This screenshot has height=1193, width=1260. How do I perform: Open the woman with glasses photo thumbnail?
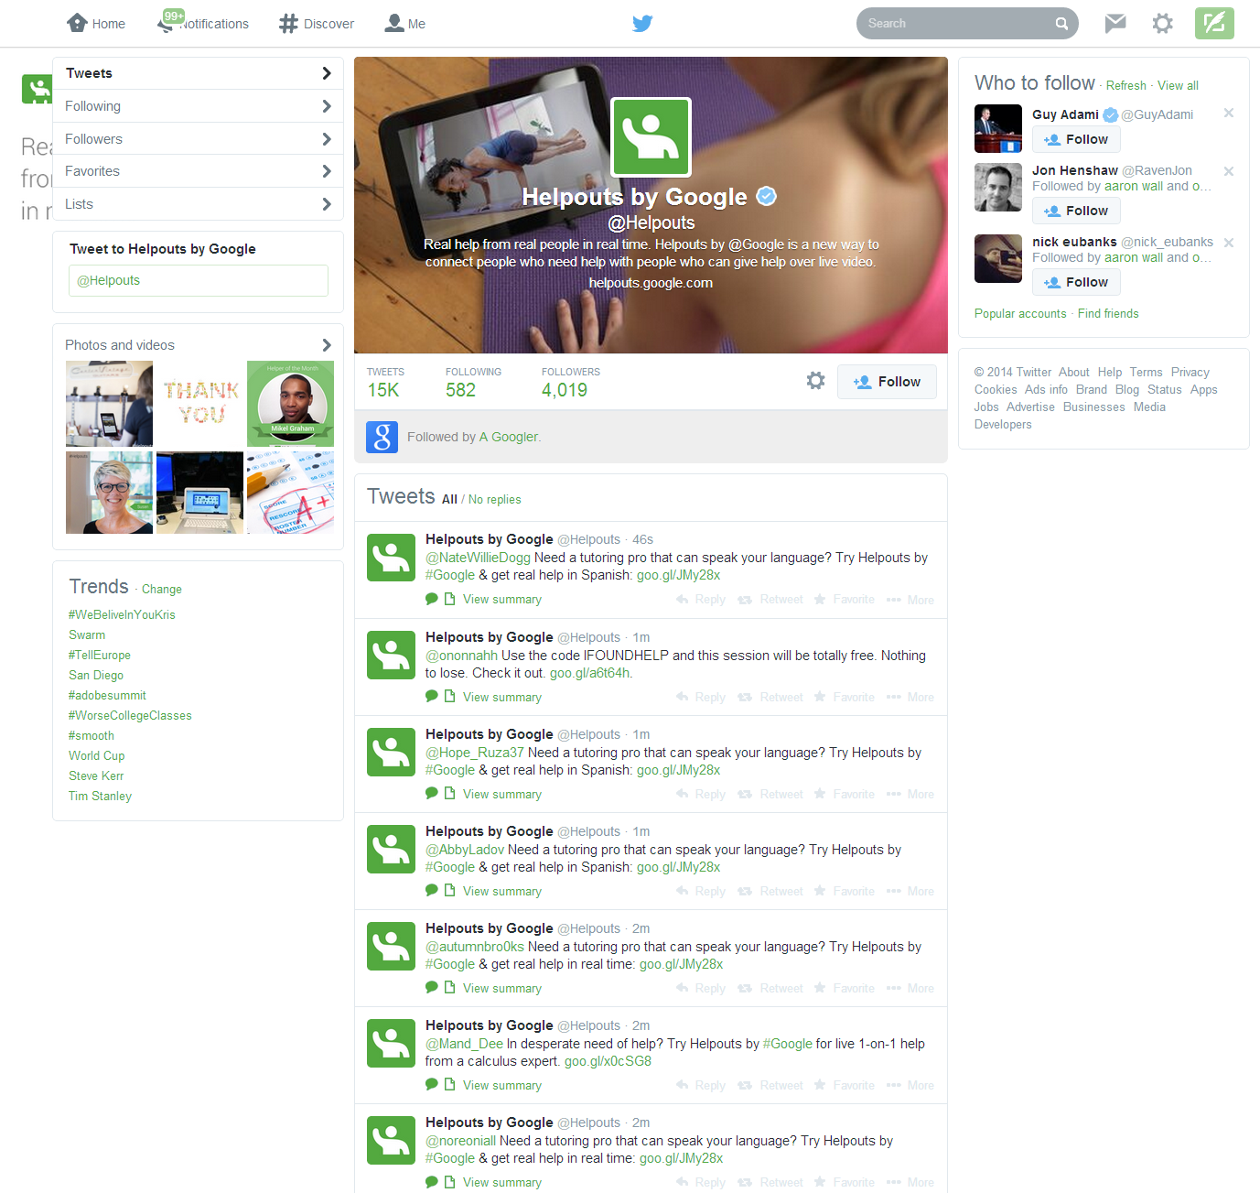point(109,493)
